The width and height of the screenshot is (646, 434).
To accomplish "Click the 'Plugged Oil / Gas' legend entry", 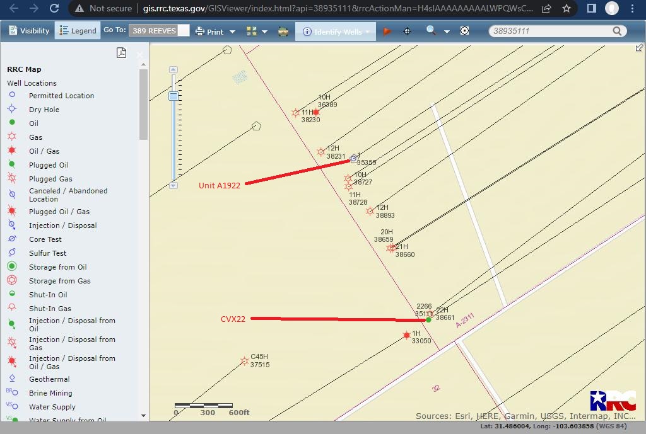I will coord(59,212).
